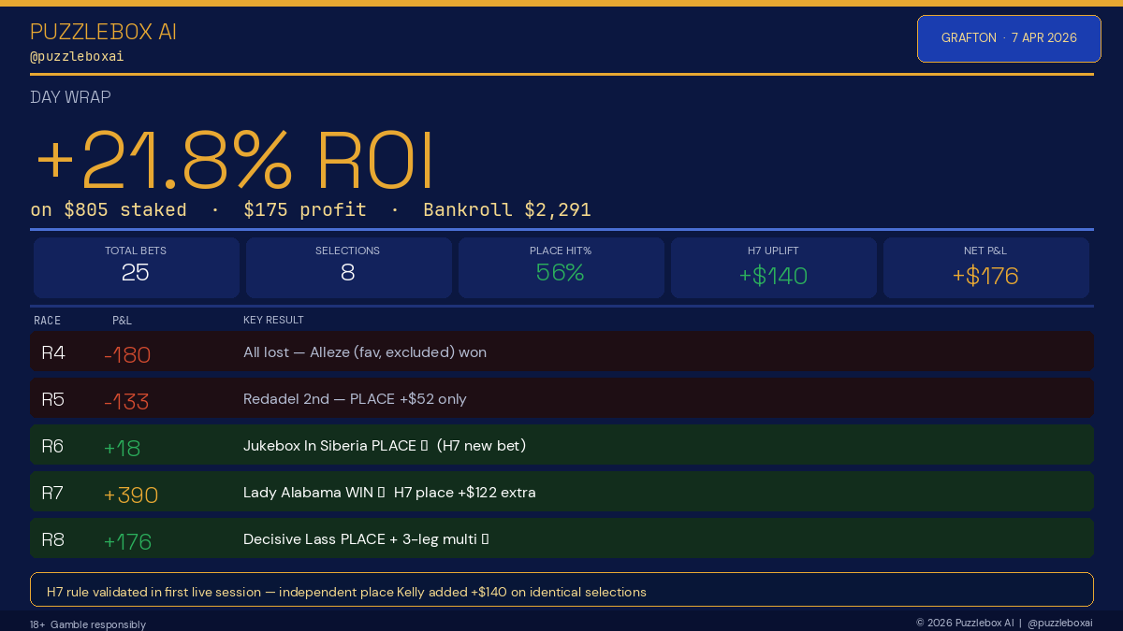Click the 'on $805 staked' text

click(x=109, y=209)
